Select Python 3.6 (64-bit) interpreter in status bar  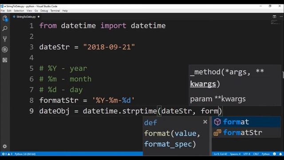[x=25, y=154]
